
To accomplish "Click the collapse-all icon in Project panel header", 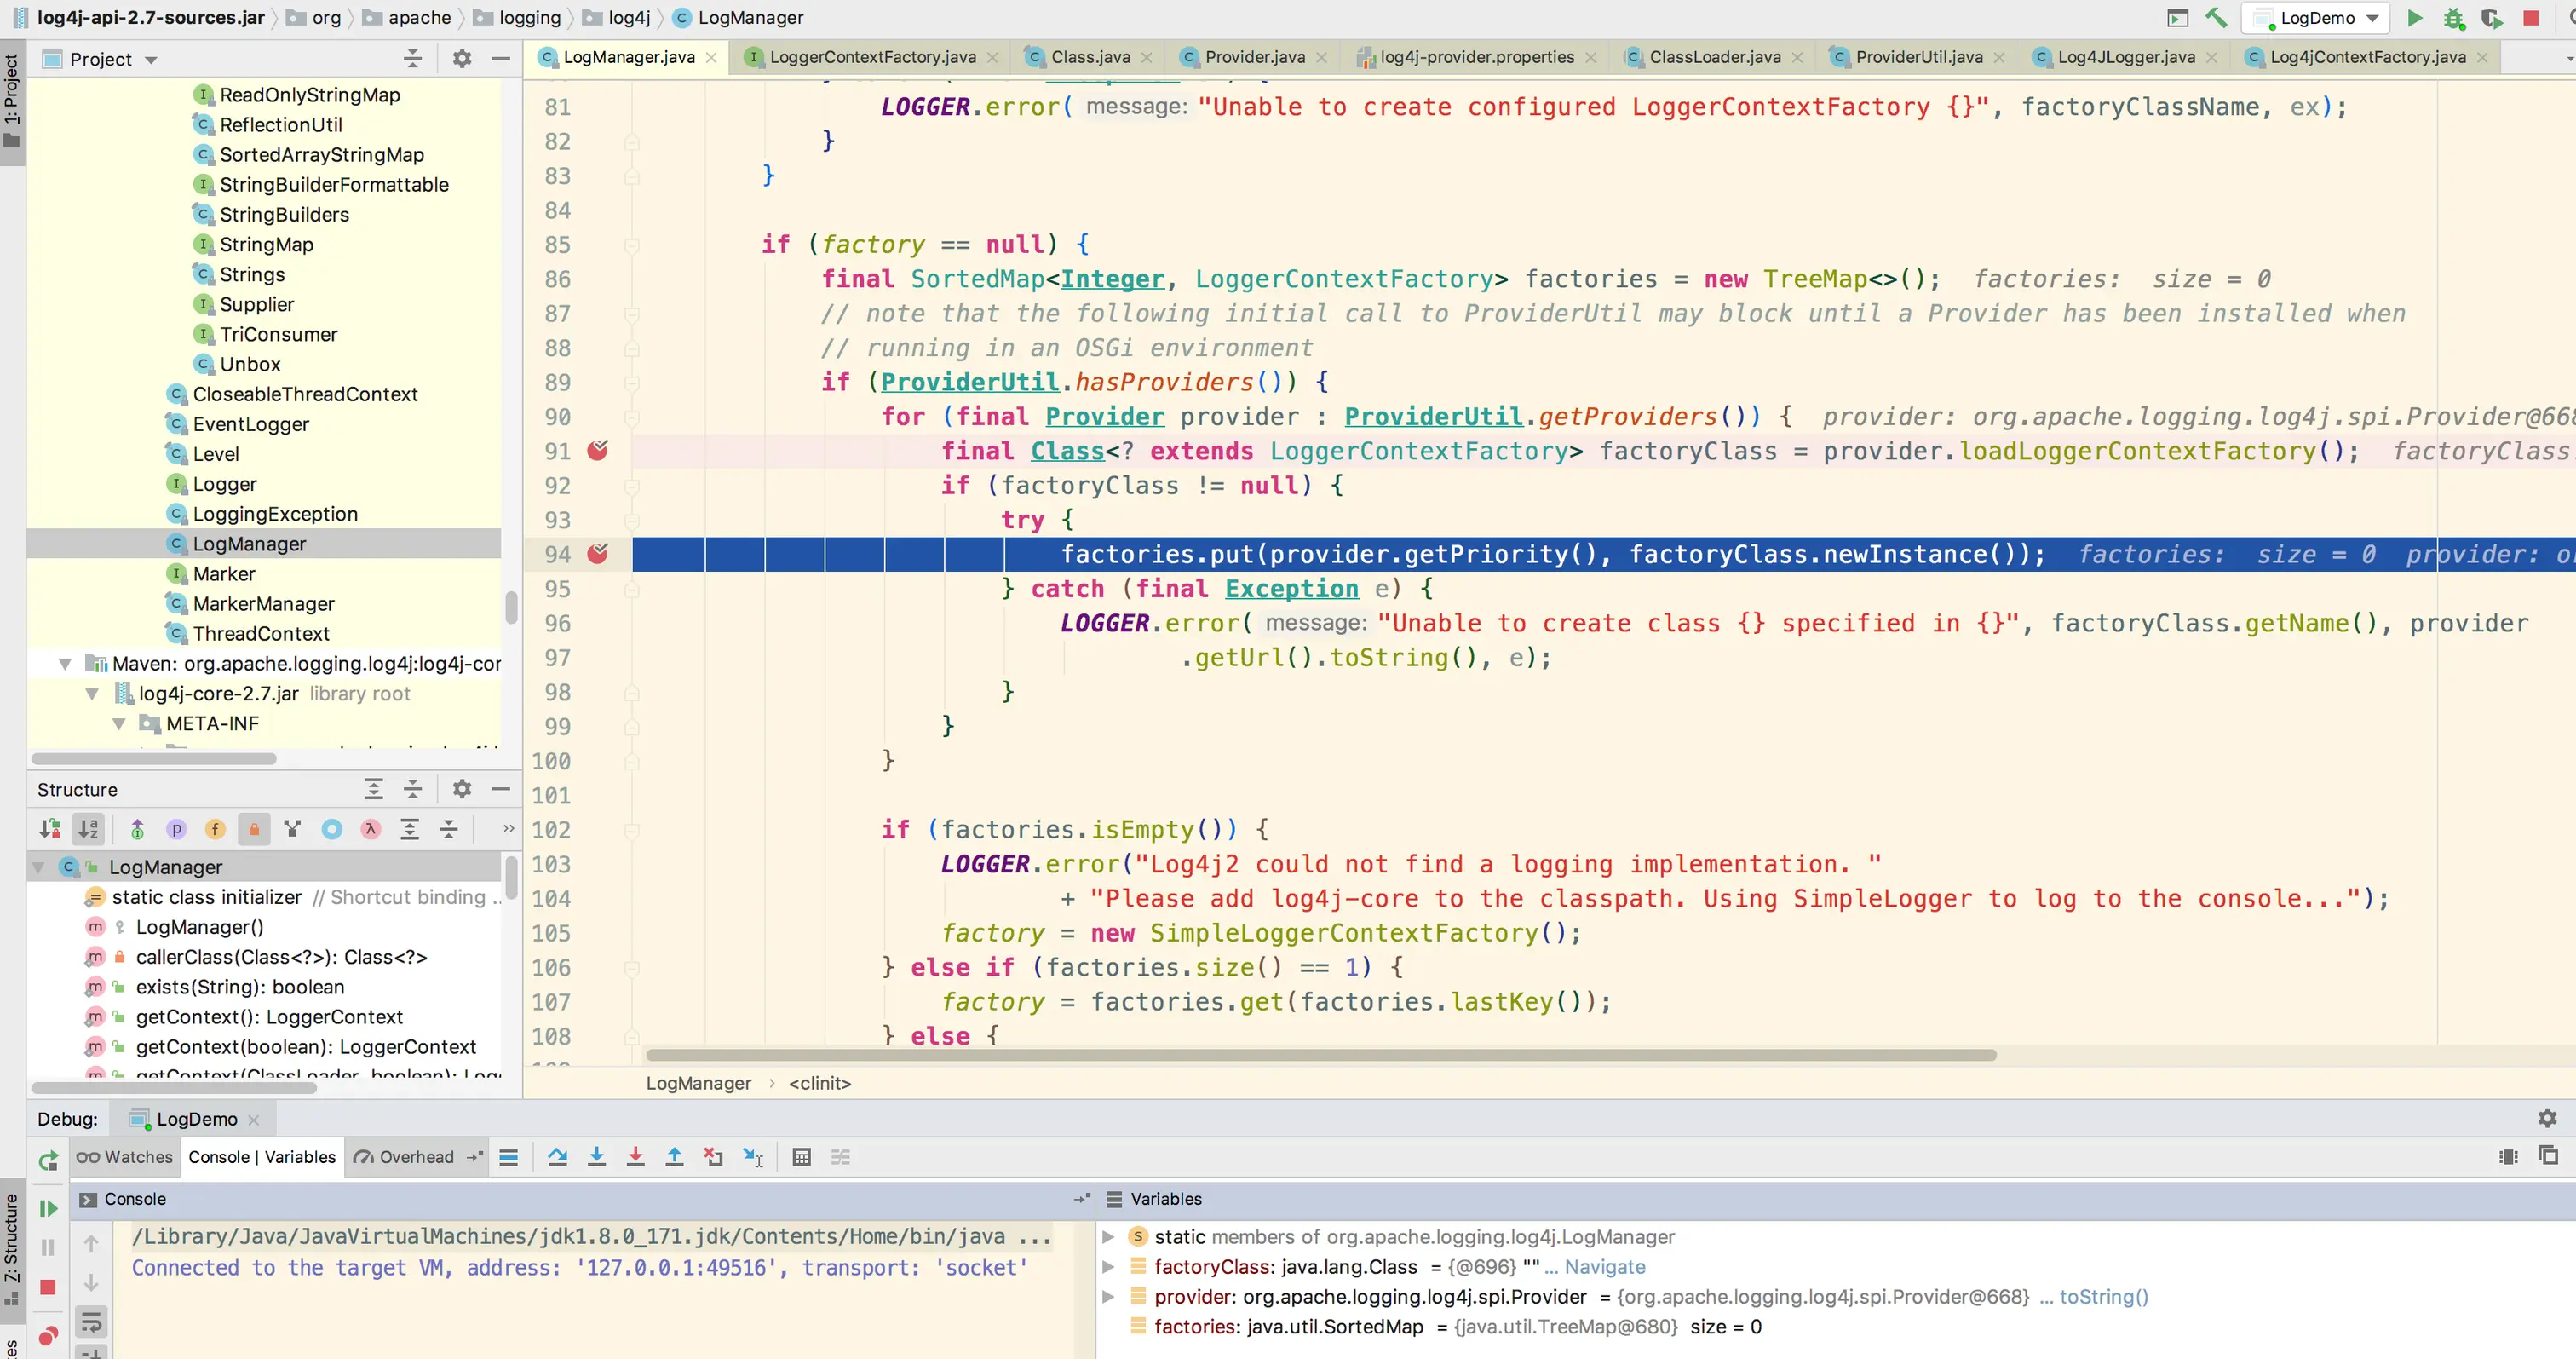I will [412, 59].
